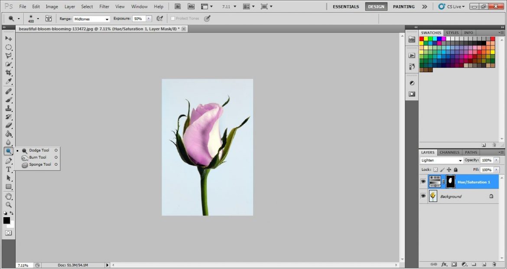Viewport: 507px width, 269px height.
Task: Switch to Painting workspace
Action: tap(403, 6)
